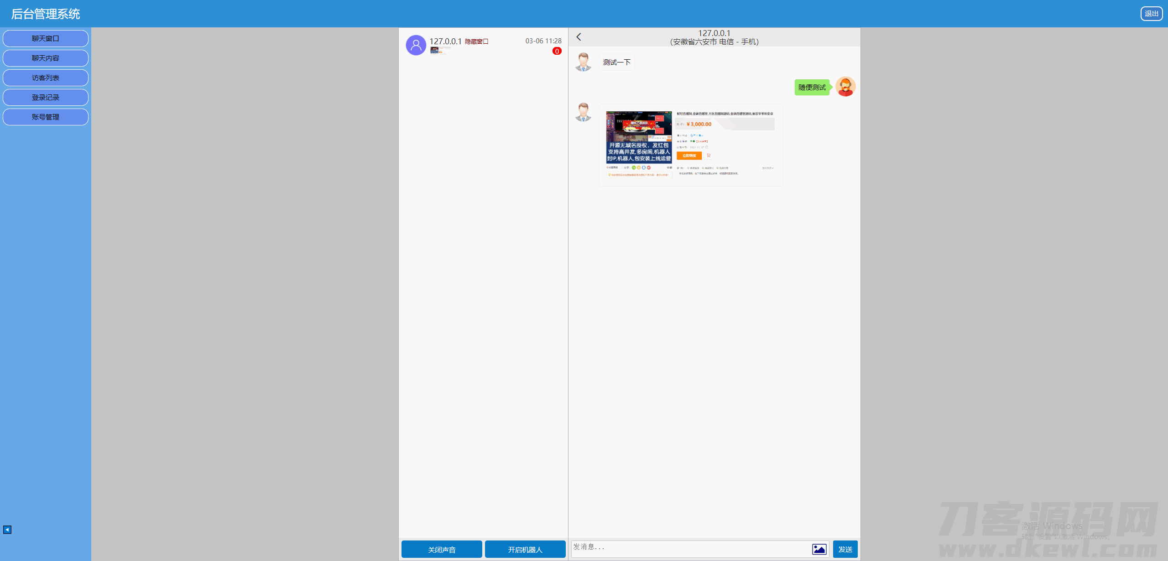Image resolution: width=1168 pixels, height=561 pixels.
Task: Click the red unread count badge
Action: coord(557,51)
